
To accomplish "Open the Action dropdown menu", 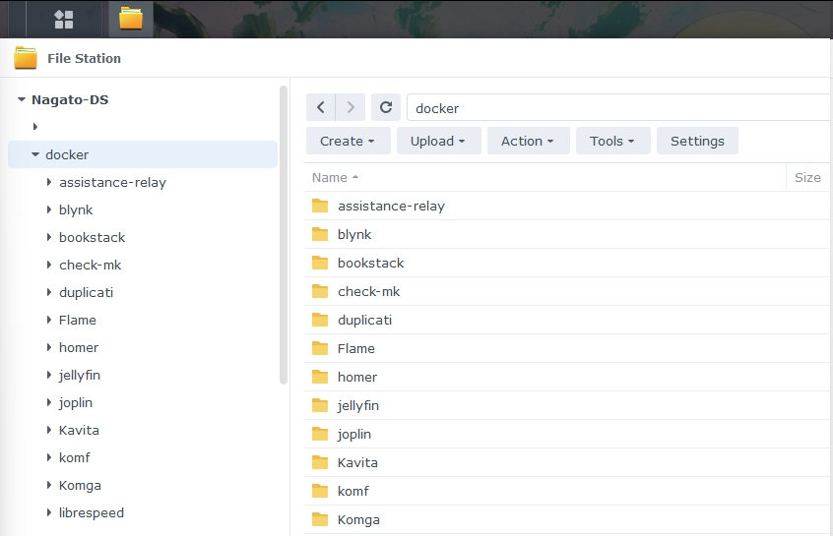I will (x=527, y=141).
